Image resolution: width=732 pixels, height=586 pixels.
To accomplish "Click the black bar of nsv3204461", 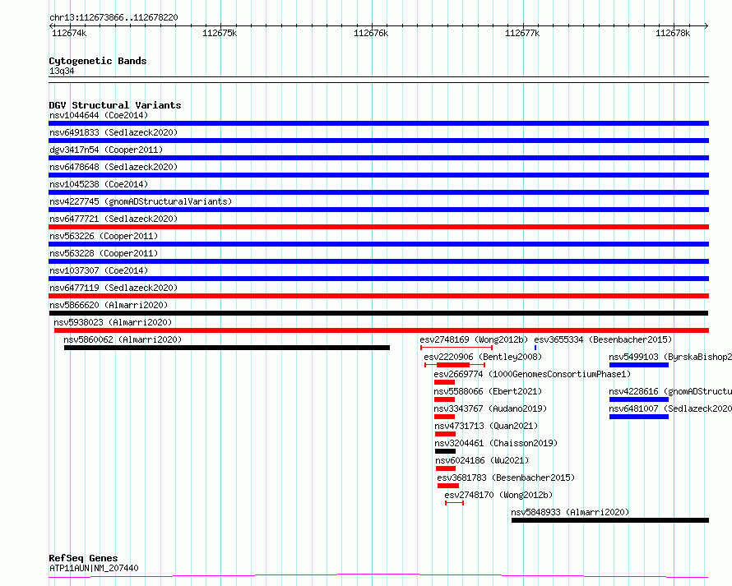I will (445, 451).
